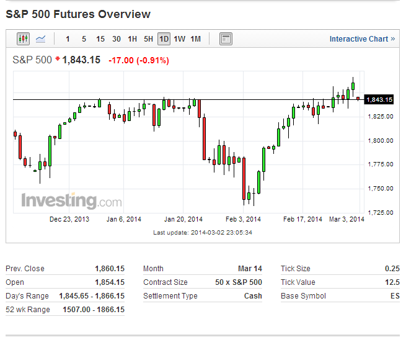Select the 1W timeframe
Screen dimensions: 406x337
click(179, 39)
